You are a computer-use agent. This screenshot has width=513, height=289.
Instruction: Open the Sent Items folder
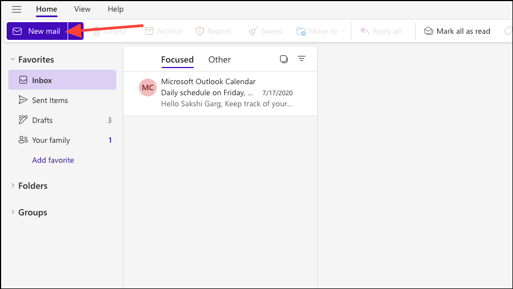(62, 100)
